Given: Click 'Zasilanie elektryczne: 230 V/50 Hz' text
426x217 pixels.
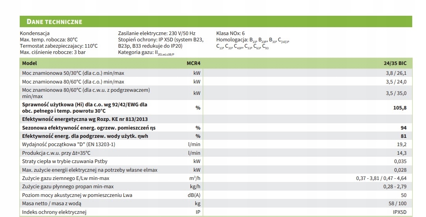Looking at the screenshot, I should click(157, 33).
